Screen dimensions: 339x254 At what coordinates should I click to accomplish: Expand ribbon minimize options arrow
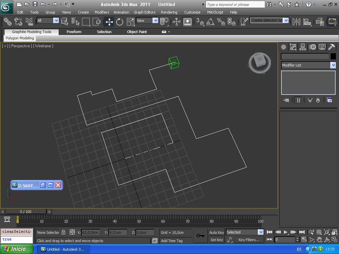[x=169, y=32]
